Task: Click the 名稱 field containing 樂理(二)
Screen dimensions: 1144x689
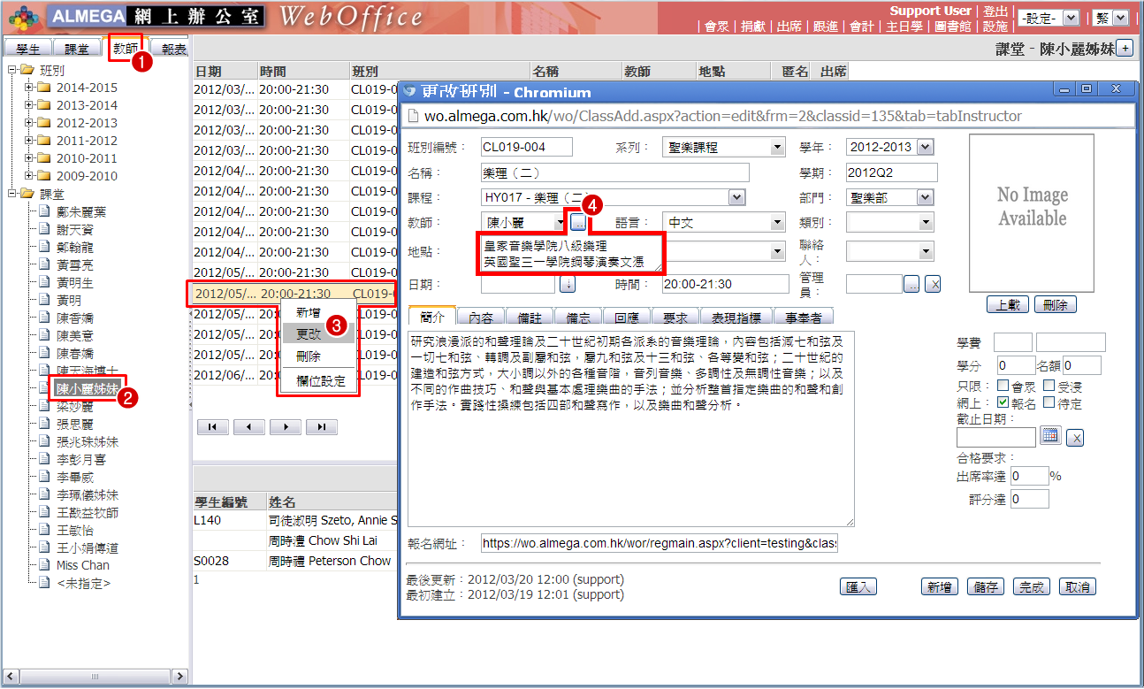Action: coord(615,172)
